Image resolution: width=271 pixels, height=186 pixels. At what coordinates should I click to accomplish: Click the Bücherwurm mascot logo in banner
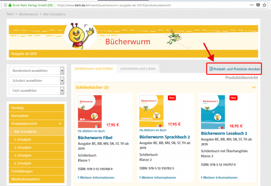80,36
